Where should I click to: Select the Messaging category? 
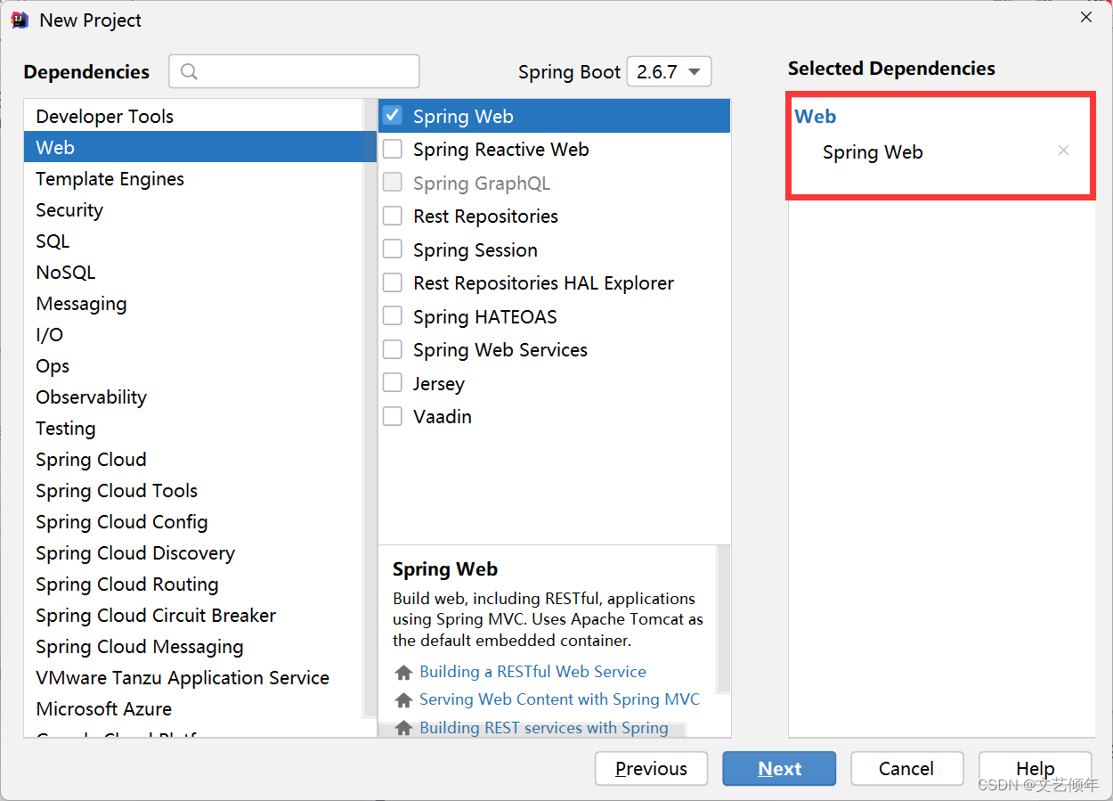(194, 303)
